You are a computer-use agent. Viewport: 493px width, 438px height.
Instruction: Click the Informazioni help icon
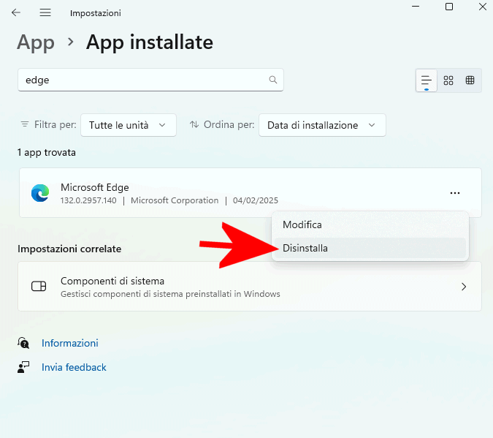tap(23, 343)
